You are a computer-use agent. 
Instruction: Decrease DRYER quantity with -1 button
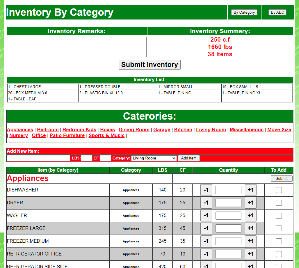coord(206,203)
